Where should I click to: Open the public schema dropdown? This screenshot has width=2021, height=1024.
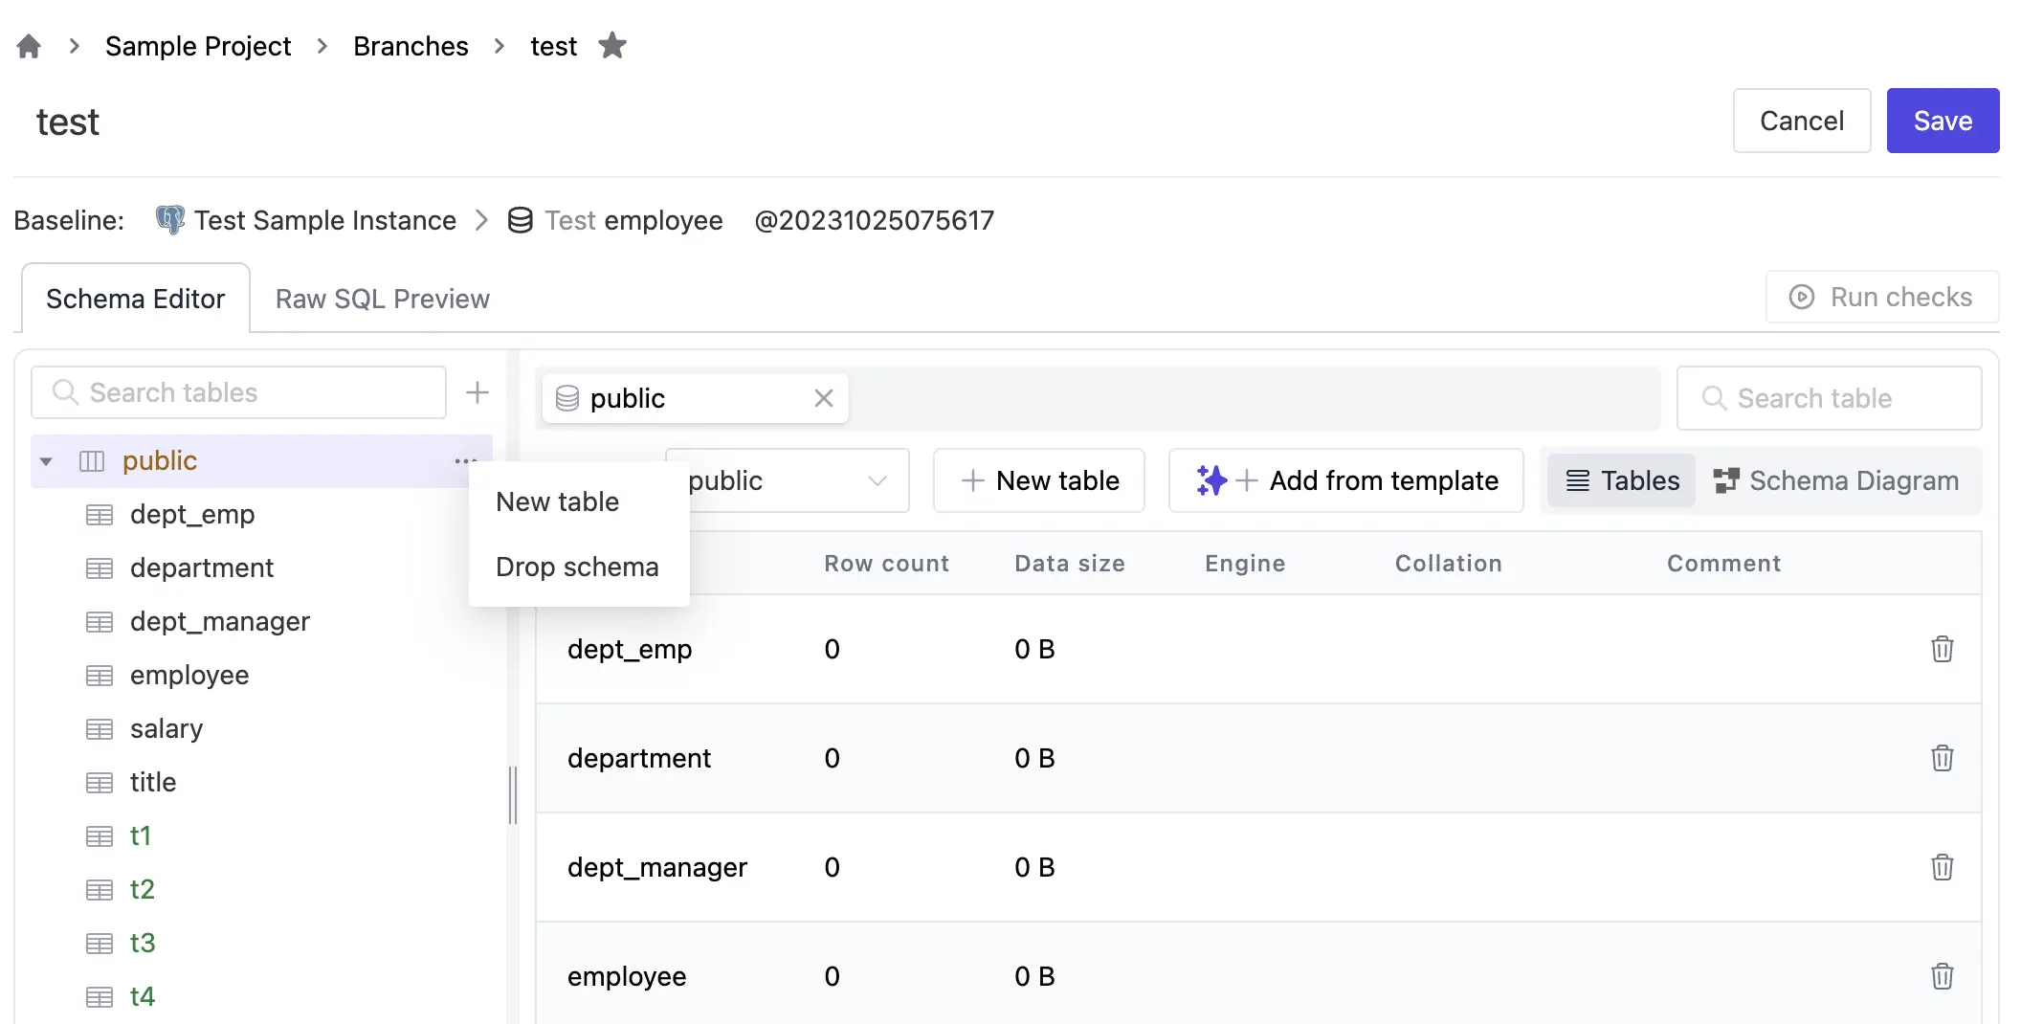(x=788, y=480)
